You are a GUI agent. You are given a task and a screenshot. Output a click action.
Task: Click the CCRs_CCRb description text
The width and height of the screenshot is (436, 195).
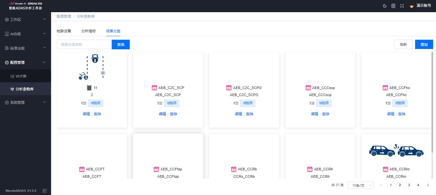point(244,176)
